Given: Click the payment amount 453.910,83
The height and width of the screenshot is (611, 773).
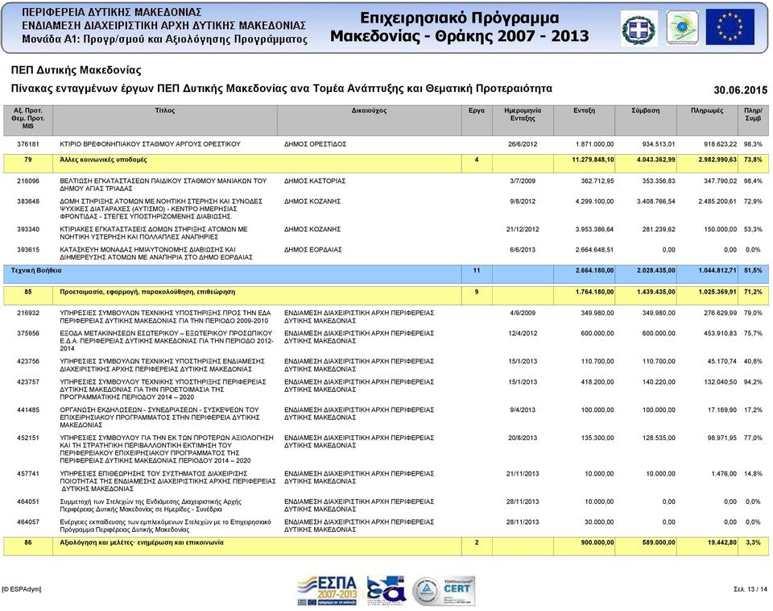Looking at the screenshot, I should tap(720, 333).
